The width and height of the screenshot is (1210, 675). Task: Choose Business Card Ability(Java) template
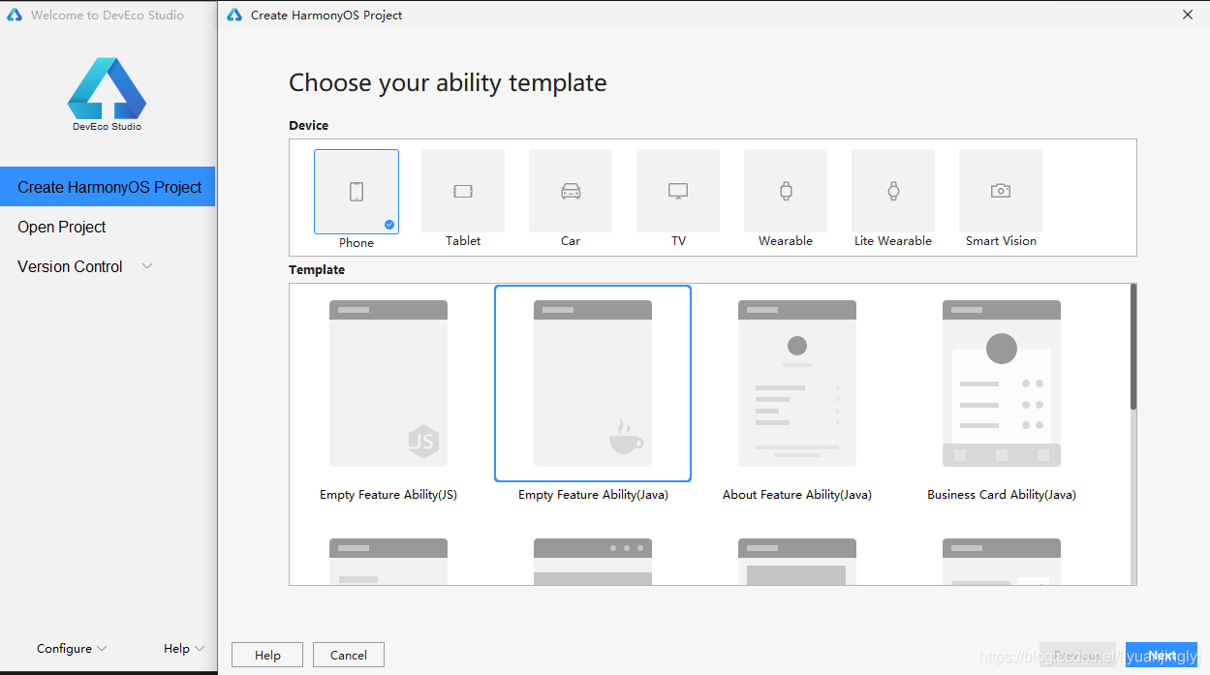pos(1002,384)
